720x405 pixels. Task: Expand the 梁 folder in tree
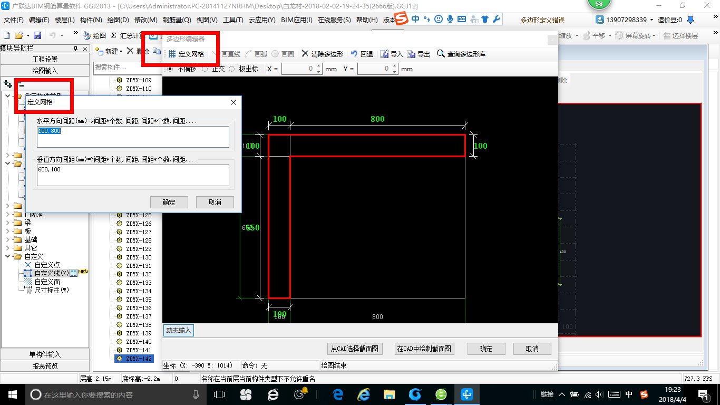pyautogui.click(x=7, y=223)
